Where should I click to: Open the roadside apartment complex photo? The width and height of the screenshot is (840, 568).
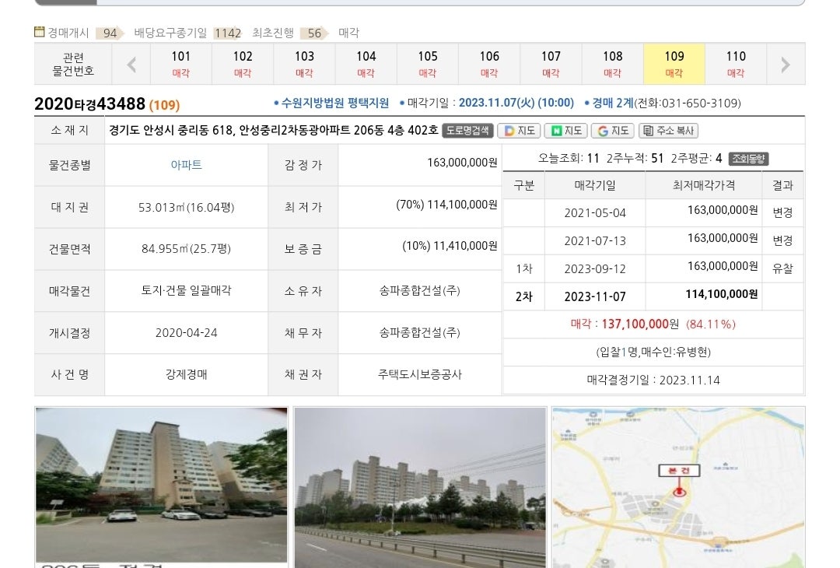(420, 488)
